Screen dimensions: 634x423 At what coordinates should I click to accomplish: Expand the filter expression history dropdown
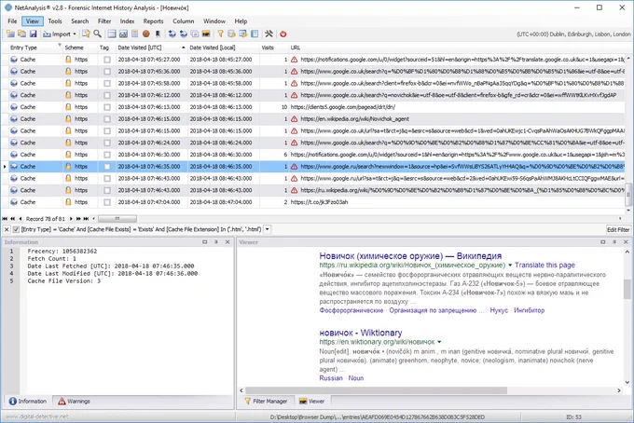pyautogui.click(x=268, y=229)
